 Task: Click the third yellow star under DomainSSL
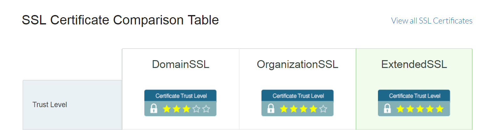(x=187, y=109)
